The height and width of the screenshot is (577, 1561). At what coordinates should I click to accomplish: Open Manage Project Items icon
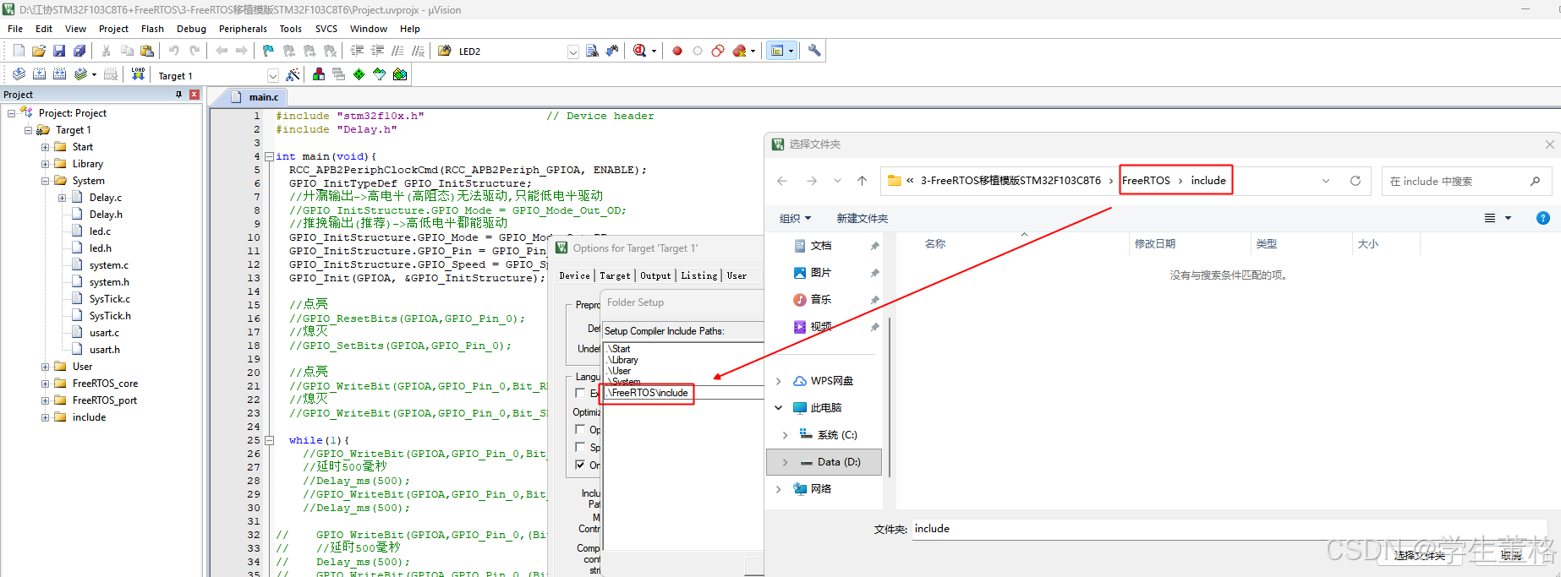[319, 74]
